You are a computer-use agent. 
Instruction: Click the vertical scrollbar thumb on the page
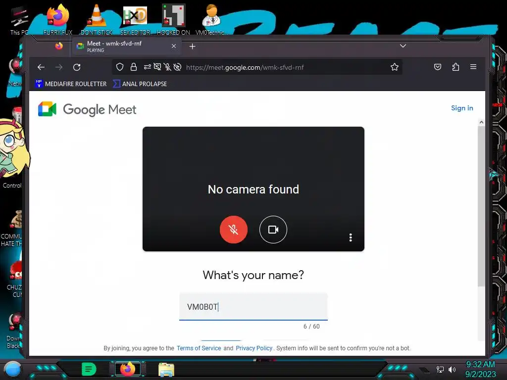click(481, 206)
